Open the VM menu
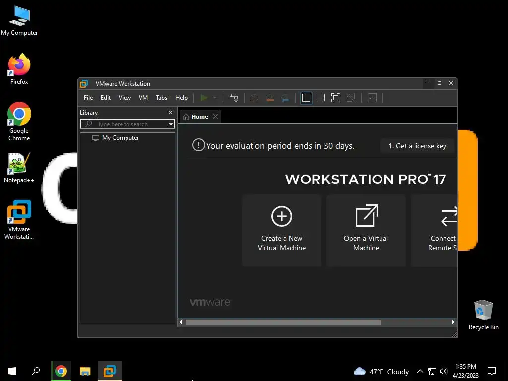Viewport: 508px width, 381px height. click(x=143, y=98)
